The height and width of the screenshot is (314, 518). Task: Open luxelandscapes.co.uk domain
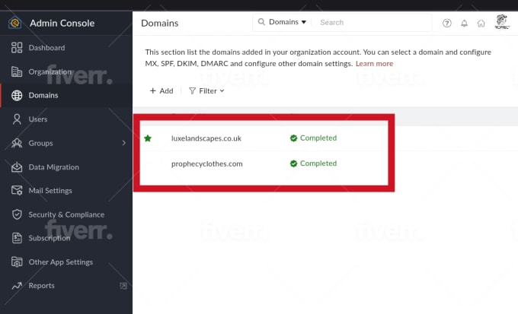click(206, 138)
